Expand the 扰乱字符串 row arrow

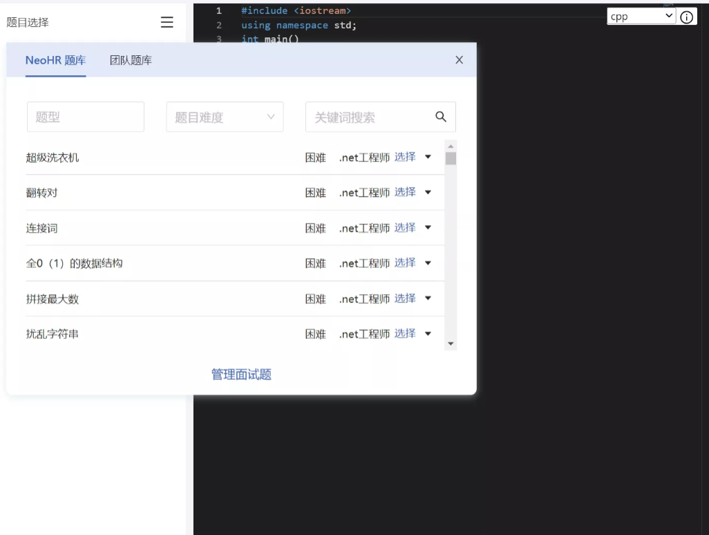coord(428,333)
